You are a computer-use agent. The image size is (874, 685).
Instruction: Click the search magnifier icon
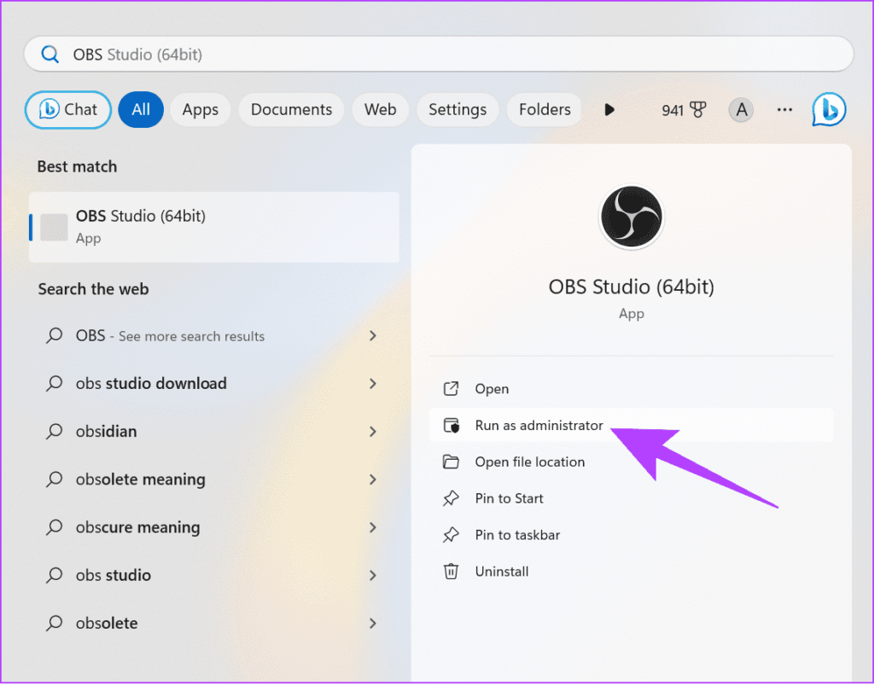(x=50, y=53)
